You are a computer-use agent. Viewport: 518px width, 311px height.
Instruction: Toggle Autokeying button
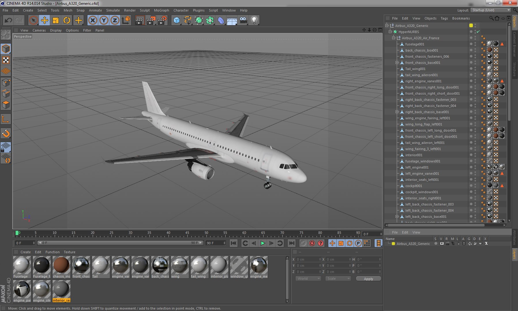point(312,243)
